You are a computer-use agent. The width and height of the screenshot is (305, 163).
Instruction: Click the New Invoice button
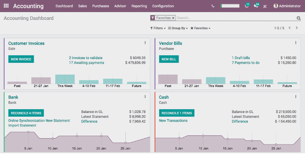pyautogui.click(x=21, y=59)
